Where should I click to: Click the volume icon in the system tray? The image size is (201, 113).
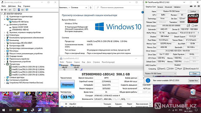click(176, 110)
